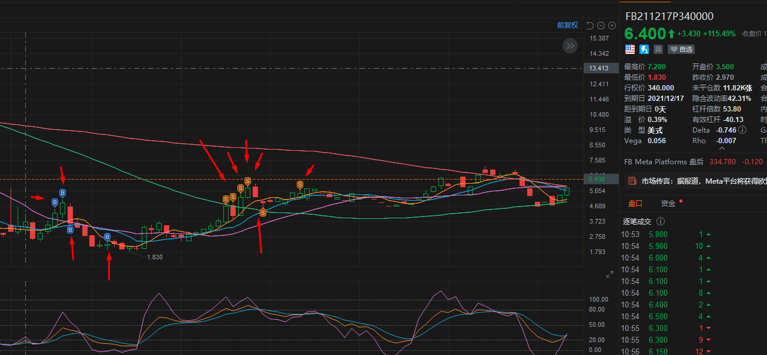Select the 行权价 340.000 value
This screenshot has width=767, height=355.
pos(661,88)
